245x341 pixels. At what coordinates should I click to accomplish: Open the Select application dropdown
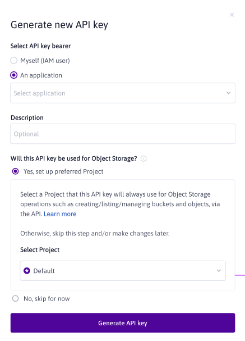(x=123, y=93)
